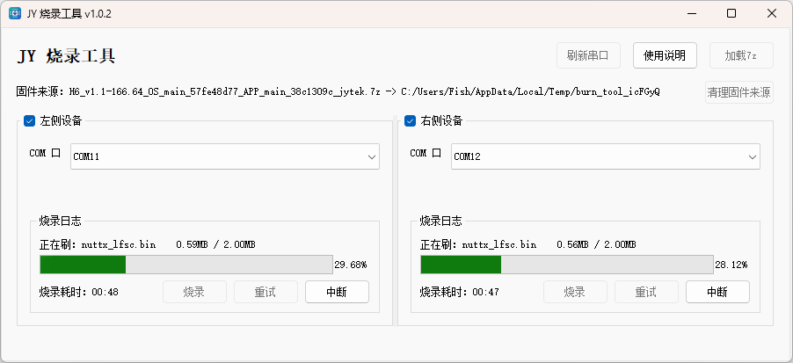Click the 清理固件来源 button
The width and height of the screenshot is (793, 363).
[x=739, y=92]
